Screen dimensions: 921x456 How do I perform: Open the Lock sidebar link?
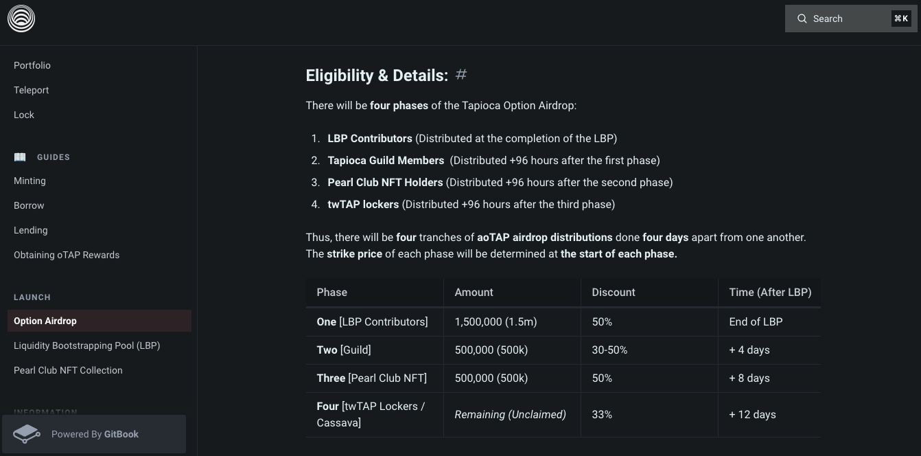tap(24, 115)
